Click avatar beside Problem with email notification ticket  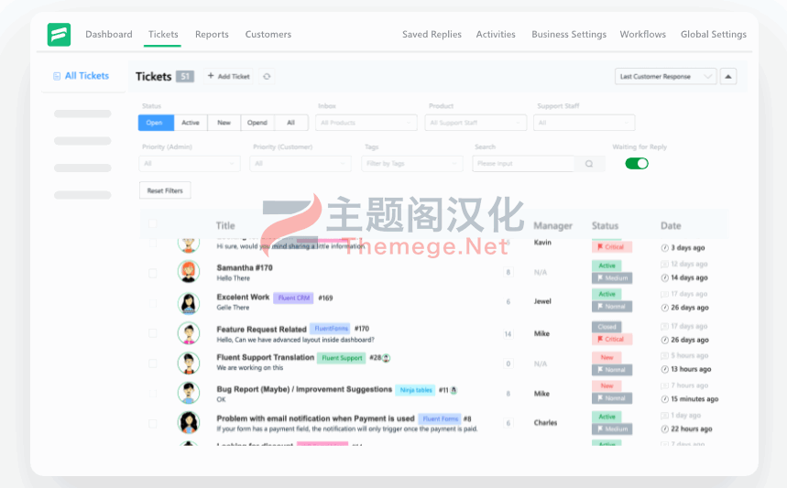(x=189, y=423)
